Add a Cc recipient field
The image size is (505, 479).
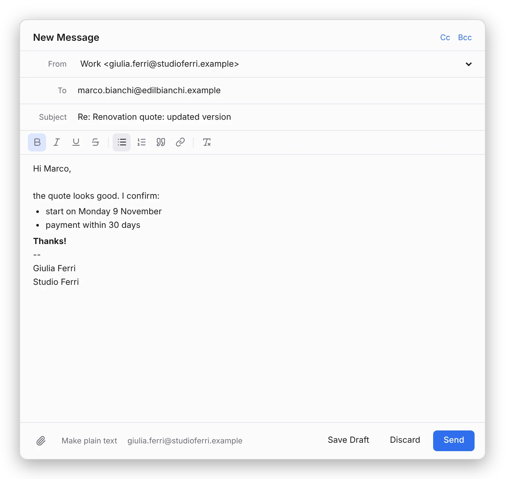[x=445, y=38]
